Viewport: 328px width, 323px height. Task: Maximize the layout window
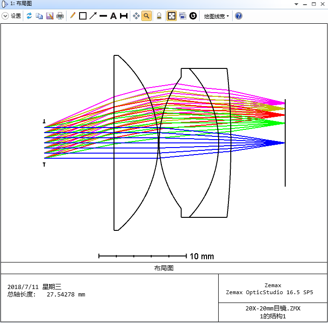coord(314,4)
